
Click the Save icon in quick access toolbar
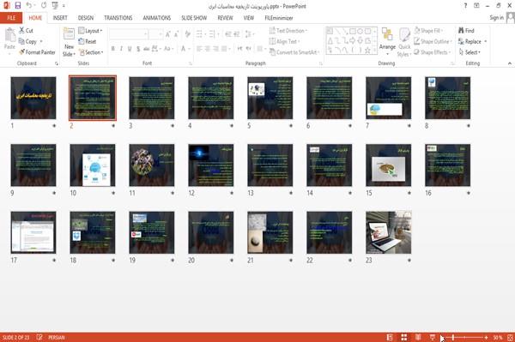18,5
